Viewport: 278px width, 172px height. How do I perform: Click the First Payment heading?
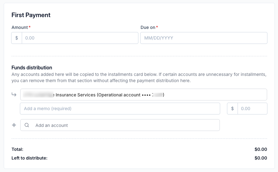point(31,15)
